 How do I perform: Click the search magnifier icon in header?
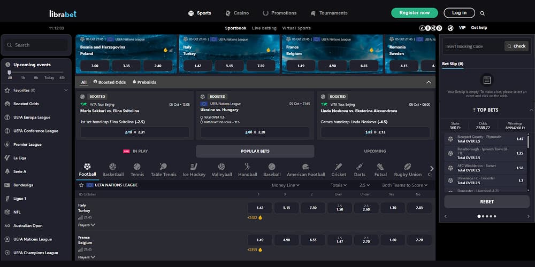[x=483, y=13]
